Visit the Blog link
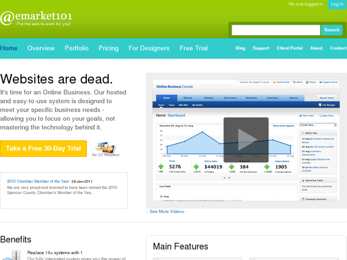Screen dimensions: 347x260 (x=241, y=48)
